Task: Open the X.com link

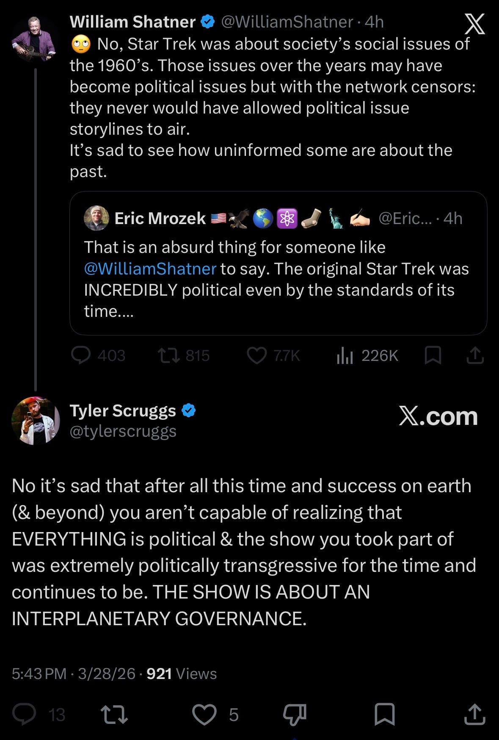Action: click(438, 416)
